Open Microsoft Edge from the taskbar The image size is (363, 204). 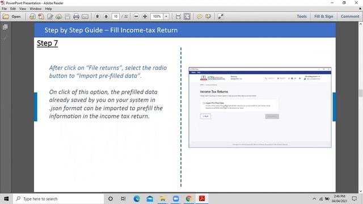[137, 199]
